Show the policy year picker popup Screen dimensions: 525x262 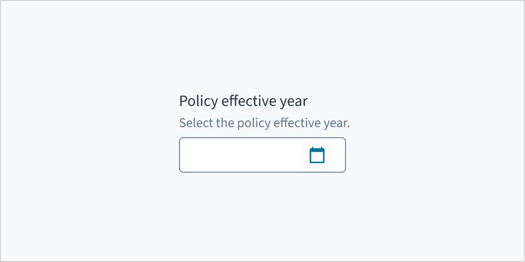(x=317, y=155)
